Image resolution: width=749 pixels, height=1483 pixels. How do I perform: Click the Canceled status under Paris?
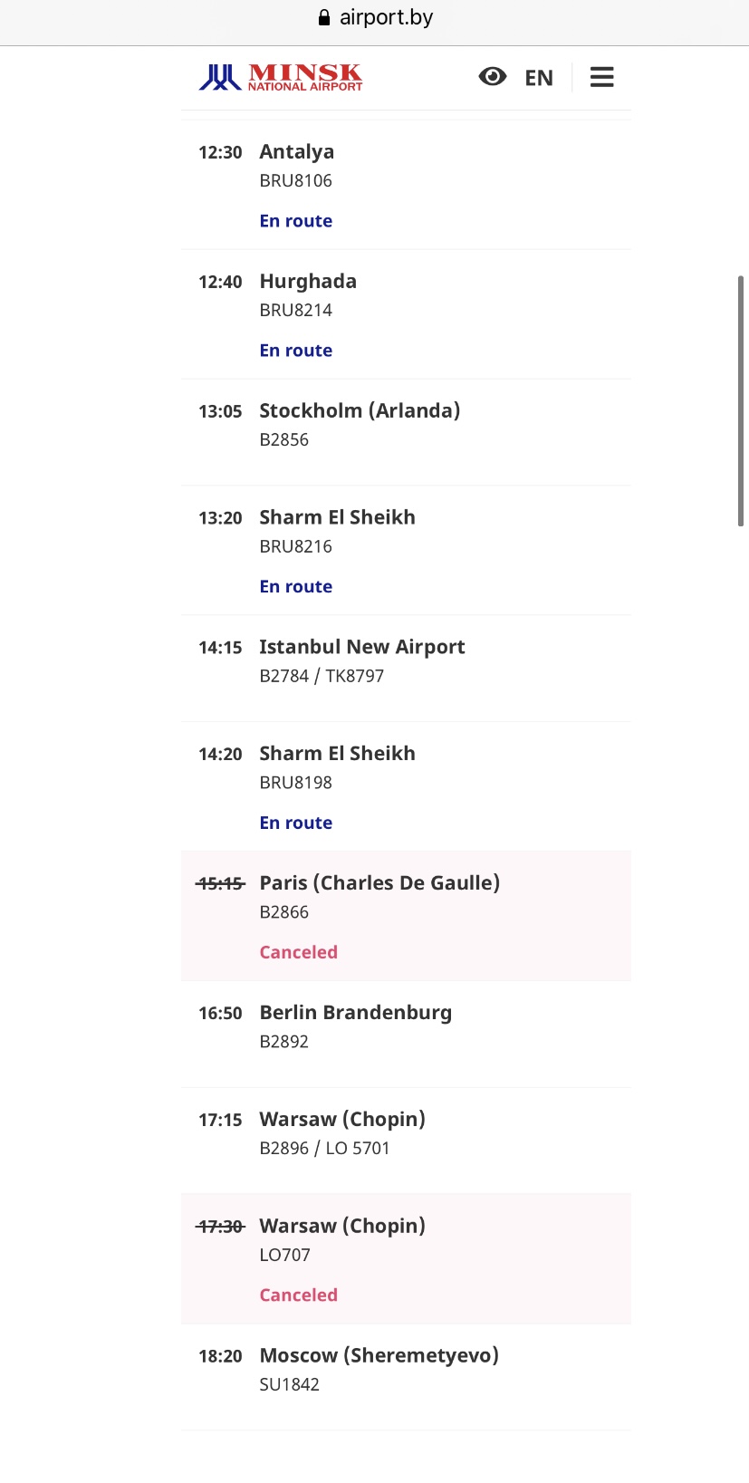(x=298, y=952)
